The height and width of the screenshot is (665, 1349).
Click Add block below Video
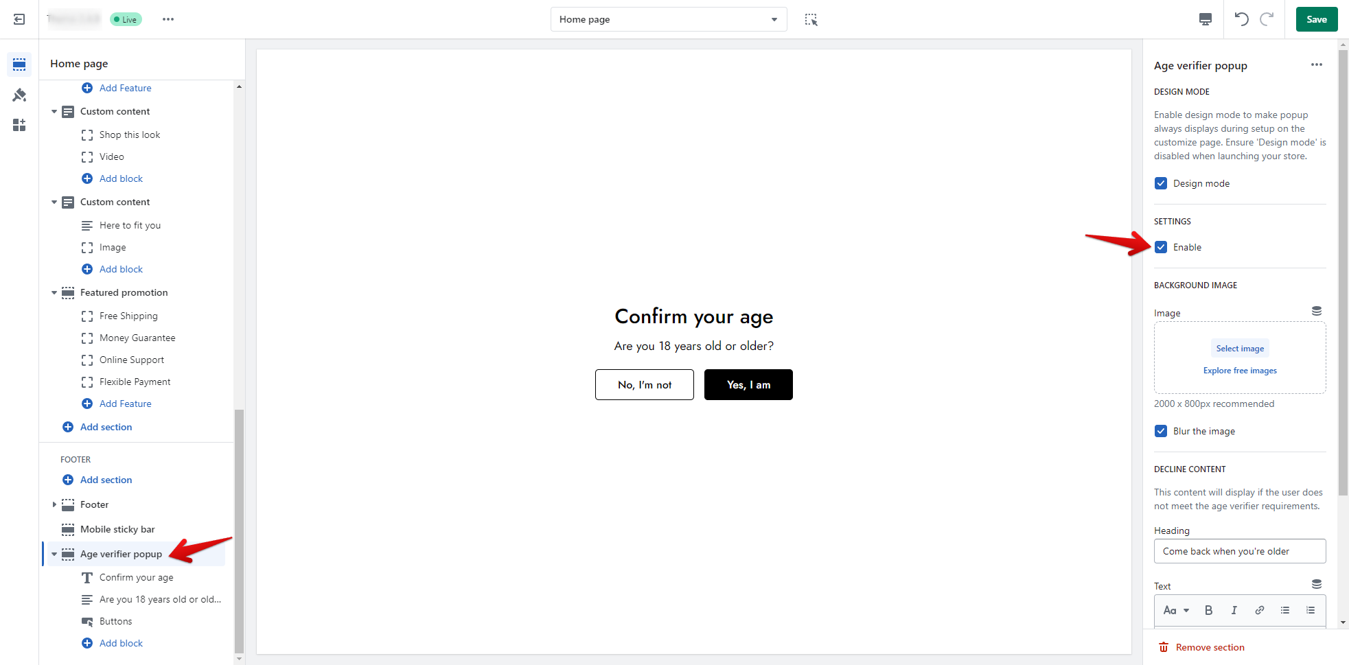click(x=121, y=178)
